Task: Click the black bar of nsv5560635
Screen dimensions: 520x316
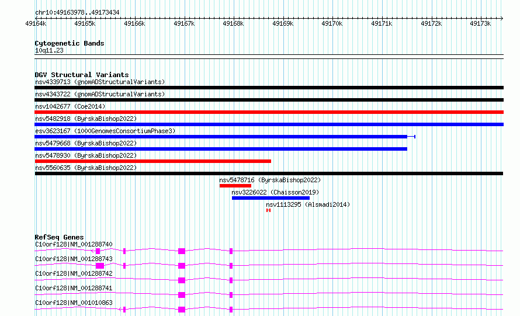Action: [269, 173]
